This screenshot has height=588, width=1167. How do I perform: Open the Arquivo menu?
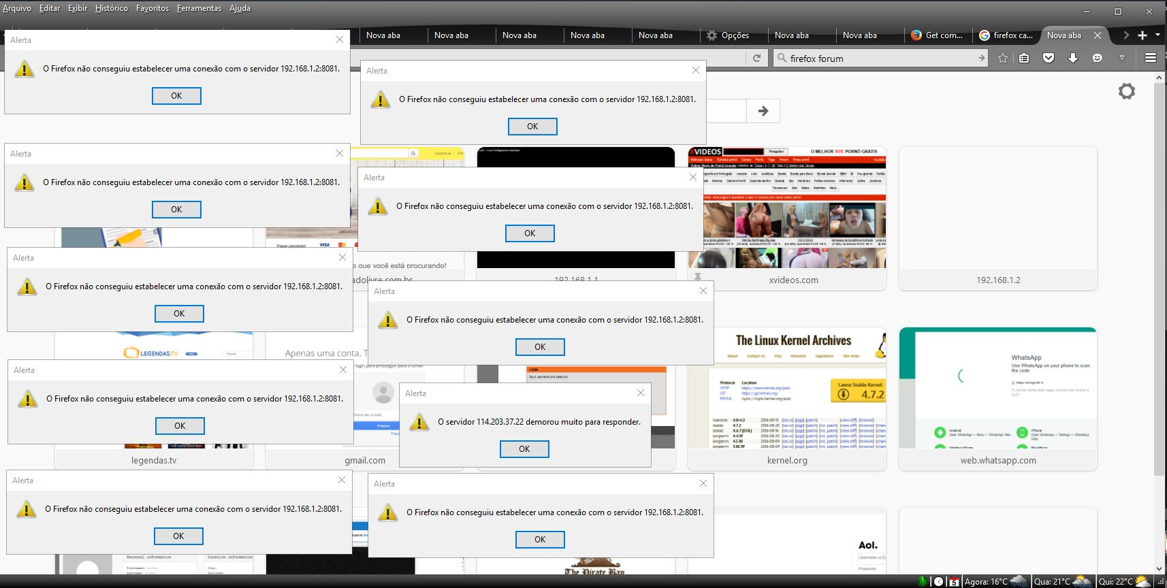pyautogui.click(x=17, y=8)
